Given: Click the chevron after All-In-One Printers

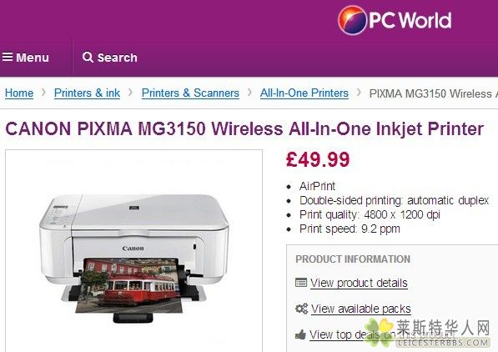Looking at the screenshot, I should [x=359, y=93].
